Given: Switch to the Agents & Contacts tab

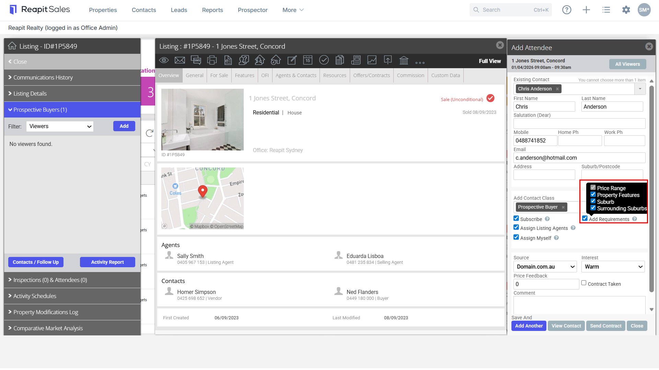Looking at the screenshot, I should coord(296,75).
